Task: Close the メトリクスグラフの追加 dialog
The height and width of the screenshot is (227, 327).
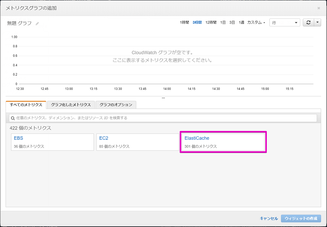Action: 319,8
